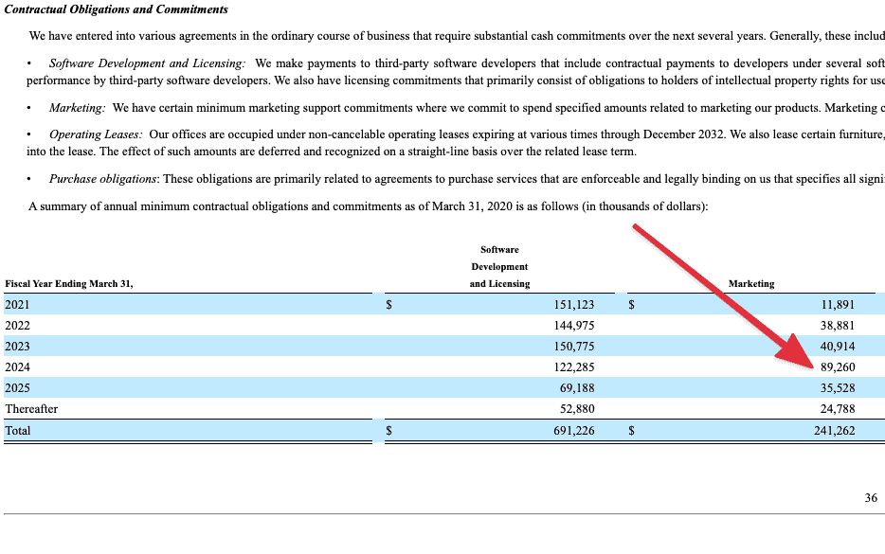Click the 144,975 value in 2022 row

pyautogui.click(x=574, y=325)
